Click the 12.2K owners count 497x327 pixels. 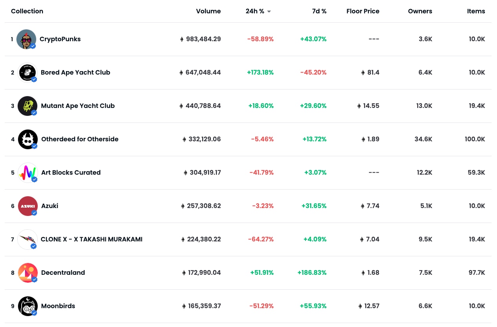[424, 173]
